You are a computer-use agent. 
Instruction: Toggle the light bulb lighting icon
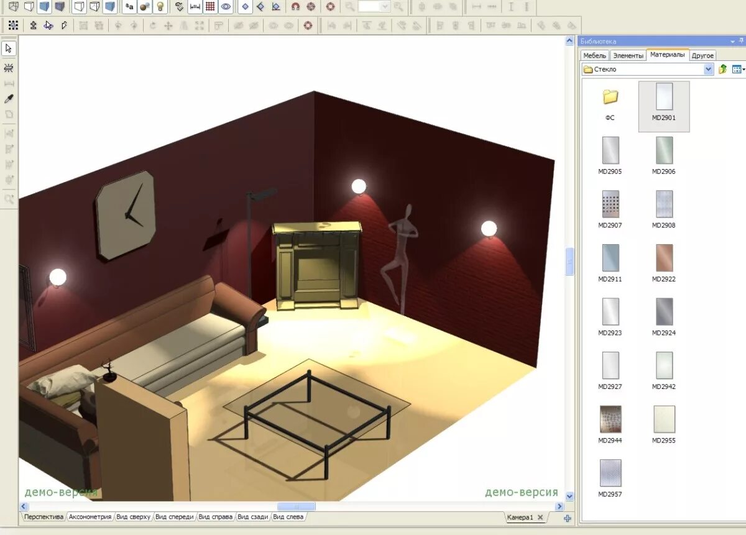tap(160, 7)
